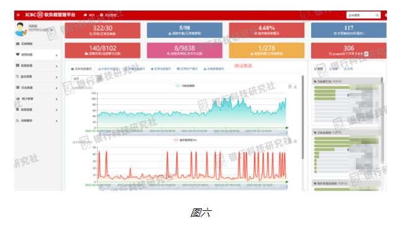Expand the bar-chart statistics sidebar menu
Viewport: 413px width, 227px height.
[x=37, y=99]
